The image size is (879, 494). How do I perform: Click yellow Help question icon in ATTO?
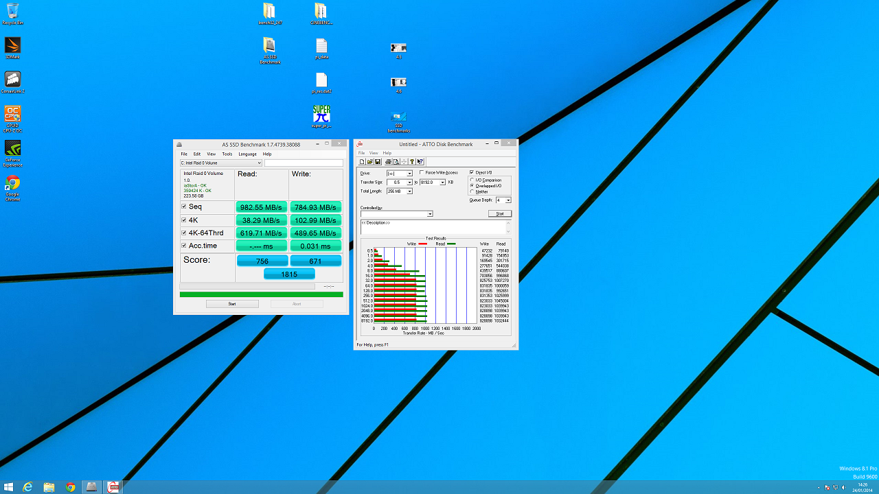click(x=412, y=161)
